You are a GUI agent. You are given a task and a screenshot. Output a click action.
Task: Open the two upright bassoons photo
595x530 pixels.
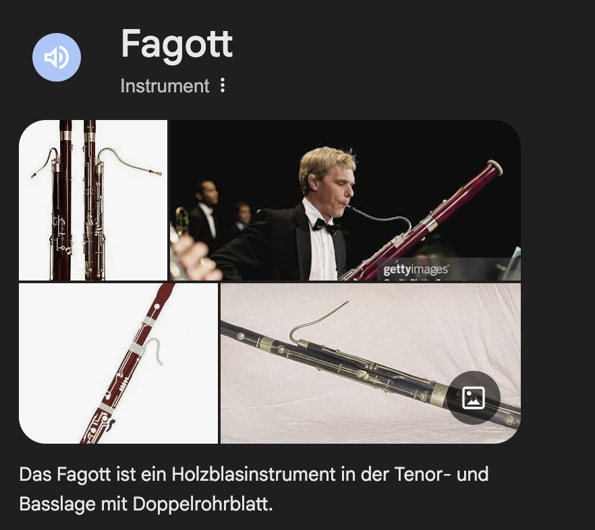point(93,200)
